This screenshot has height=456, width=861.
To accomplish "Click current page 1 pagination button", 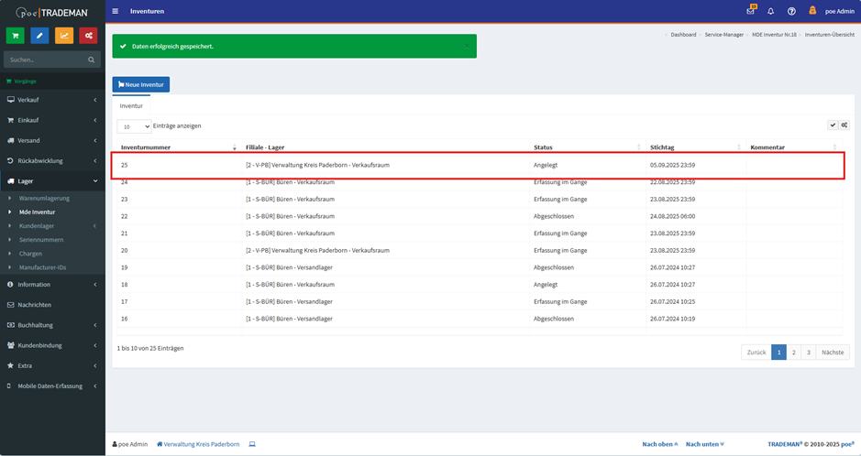I will point(778,353).
